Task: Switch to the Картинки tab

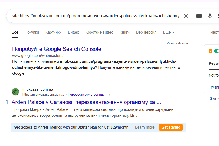Action: pyautogui.click(x=53, y=32)
